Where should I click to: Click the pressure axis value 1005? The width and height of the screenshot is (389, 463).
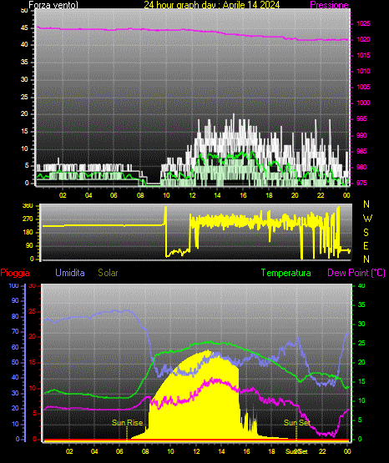[x=363, y=87]
